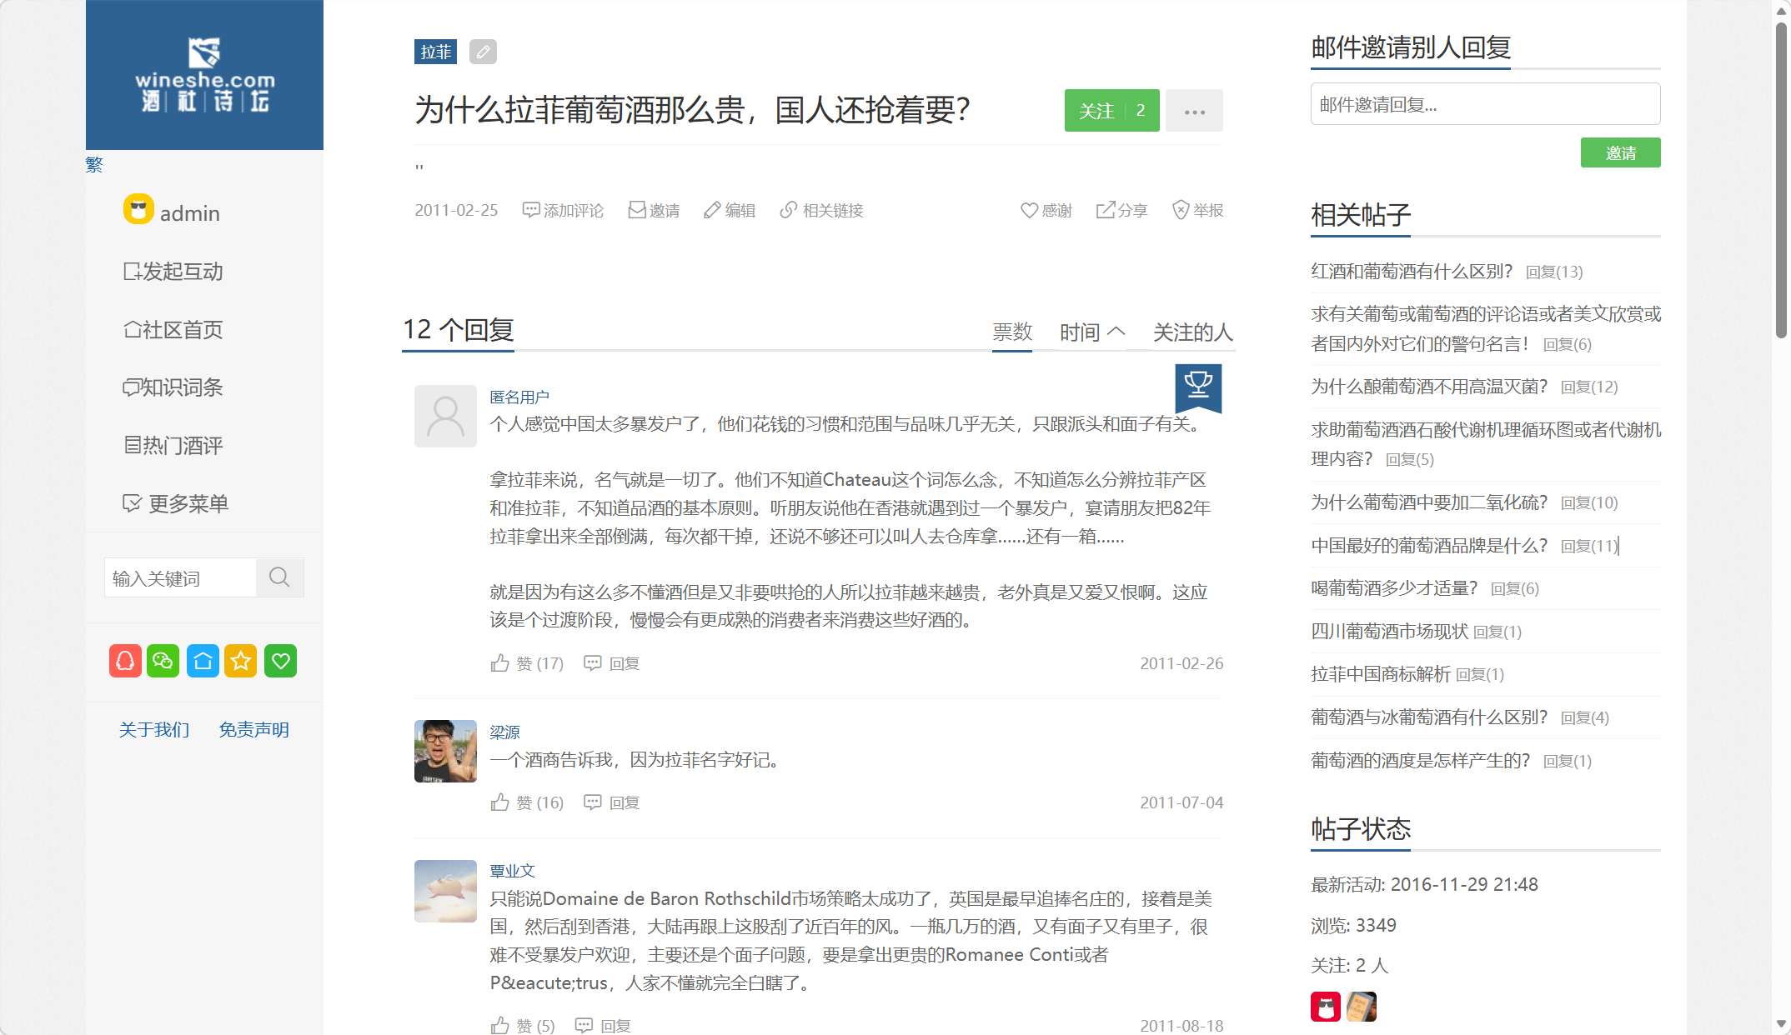This screenshot has width=1791, height=1035.
Task: Click the green heart icon in sidebar
Action: pos(280,661)
